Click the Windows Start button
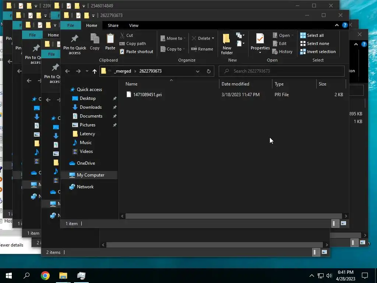The height and width of the screenshot is (283, 377). (9, 276)
